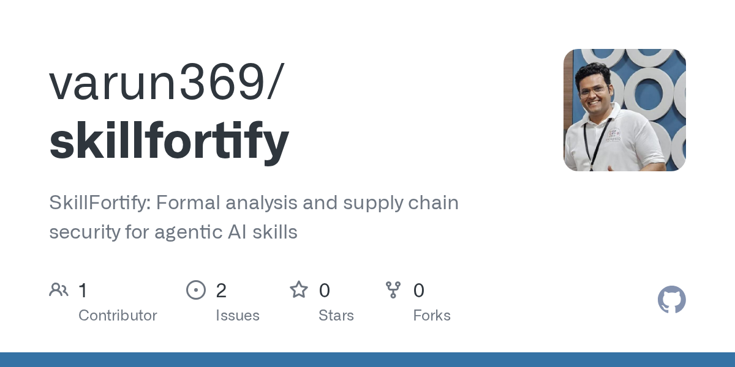Click the issues count 2
735x367 pixels.
[221, 291]
